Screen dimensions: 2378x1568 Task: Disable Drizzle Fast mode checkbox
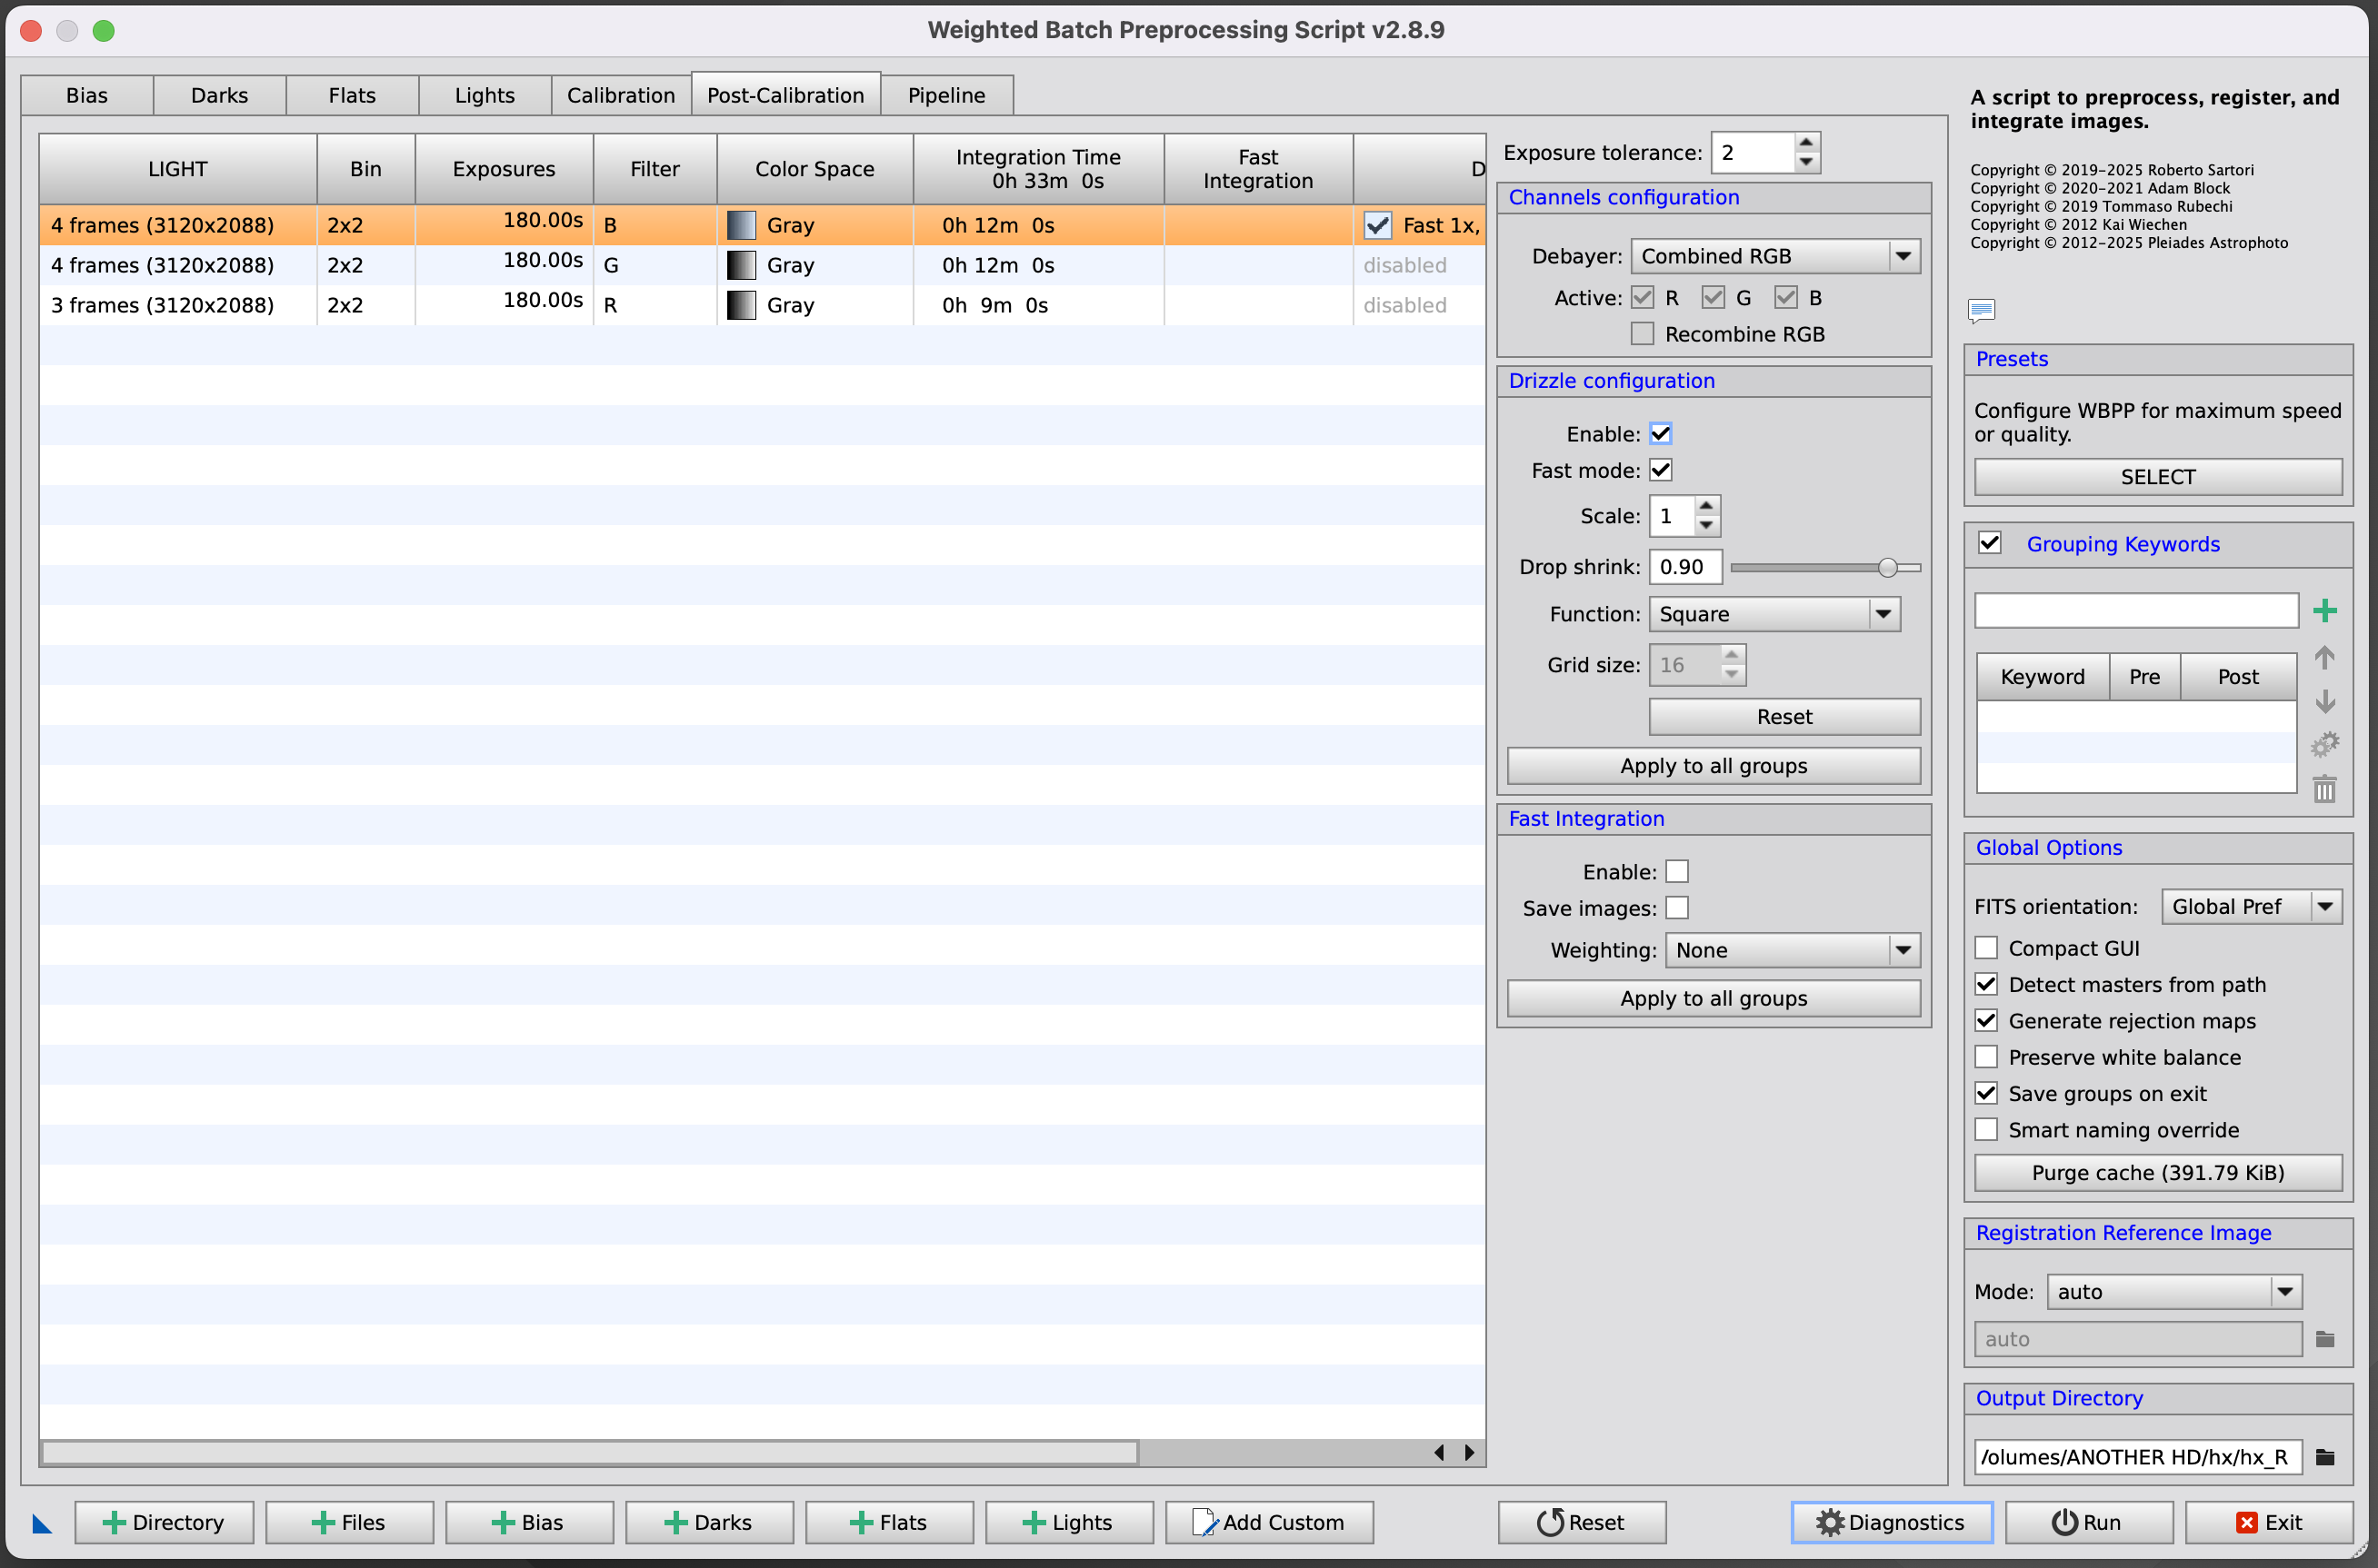coord(1661,470)
